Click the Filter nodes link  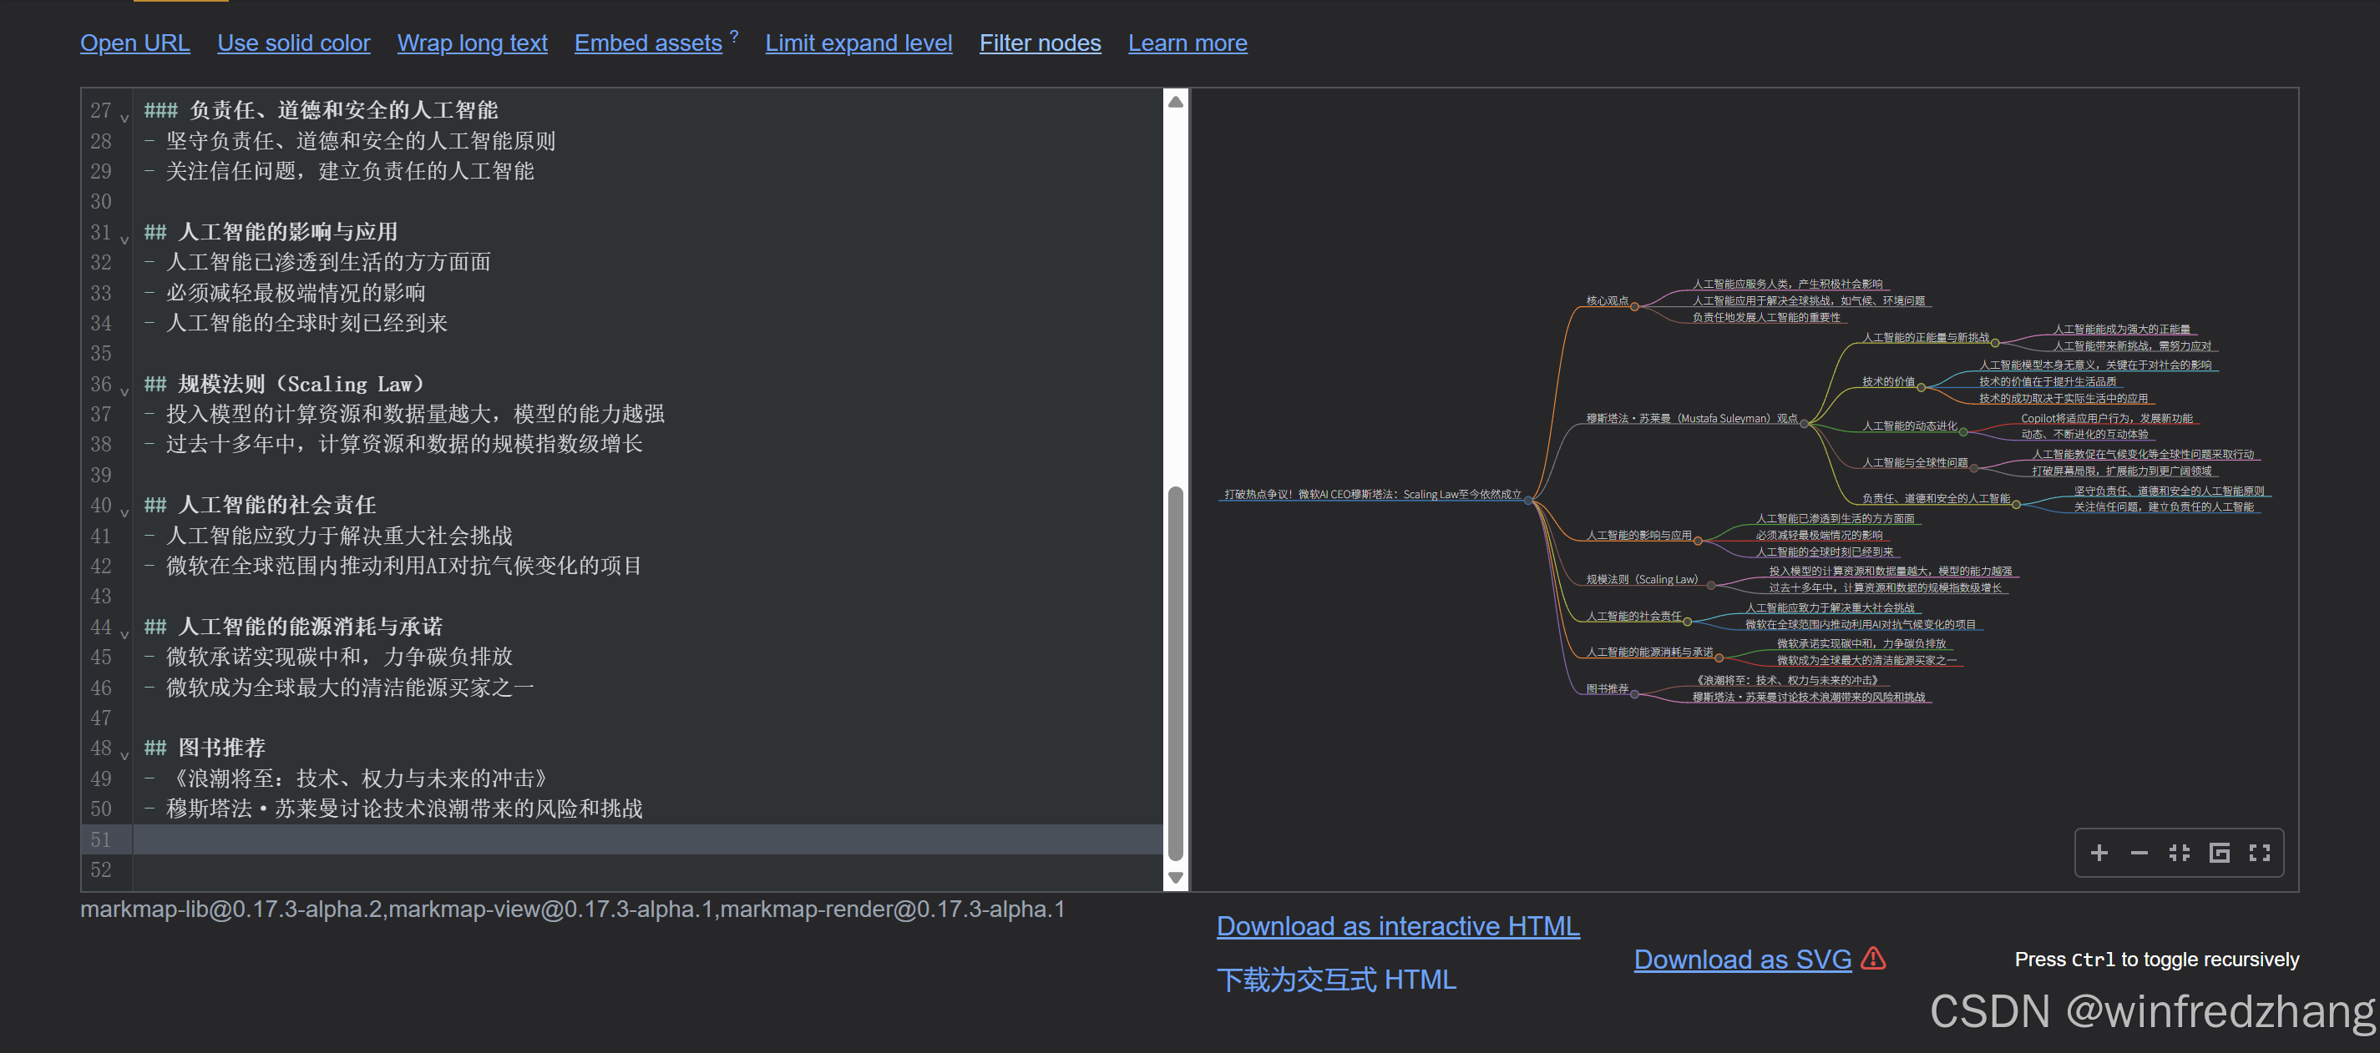click(x=1040, y=43)
